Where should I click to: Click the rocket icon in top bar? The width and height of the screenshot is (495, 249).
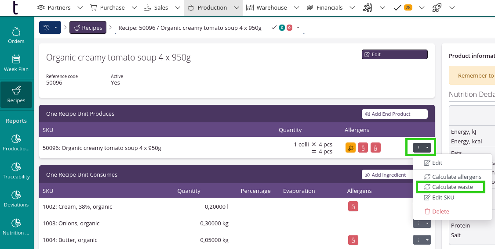[x=437, y=7]
